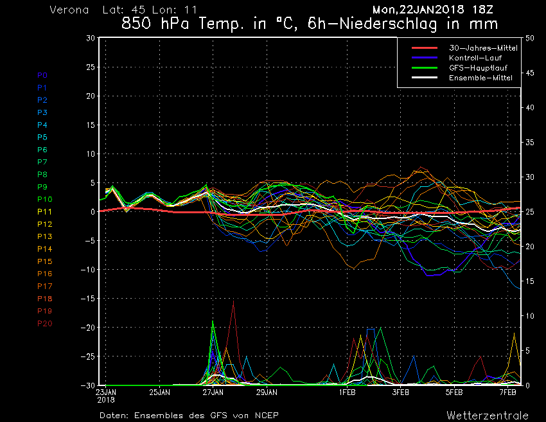Click the 'Daten: Ensembles des GFS von NCEP' caption
This screenshot has height=422, width=546.
tap(189, 416)
